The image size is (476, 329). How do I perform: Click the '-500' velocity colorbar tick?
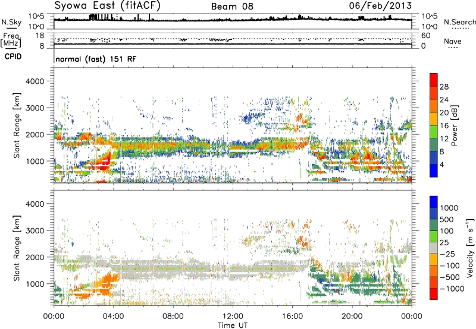449,277
